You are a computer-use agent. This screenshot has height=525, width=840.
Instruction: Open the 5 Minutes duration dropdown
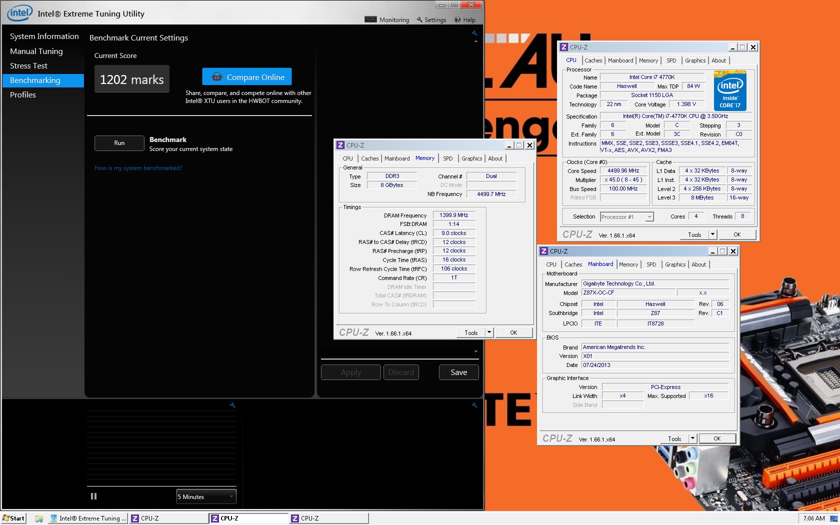coord(206,496)
